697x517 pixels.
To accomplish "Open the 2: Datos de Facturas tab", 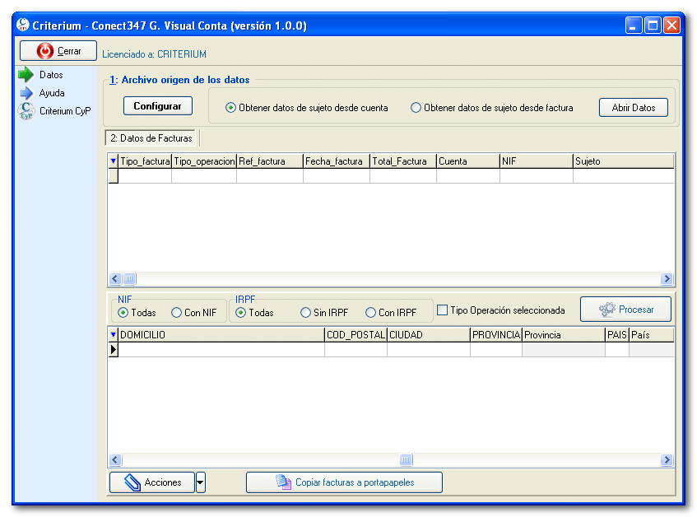I will pyautogui.click(x=151, y=138).
